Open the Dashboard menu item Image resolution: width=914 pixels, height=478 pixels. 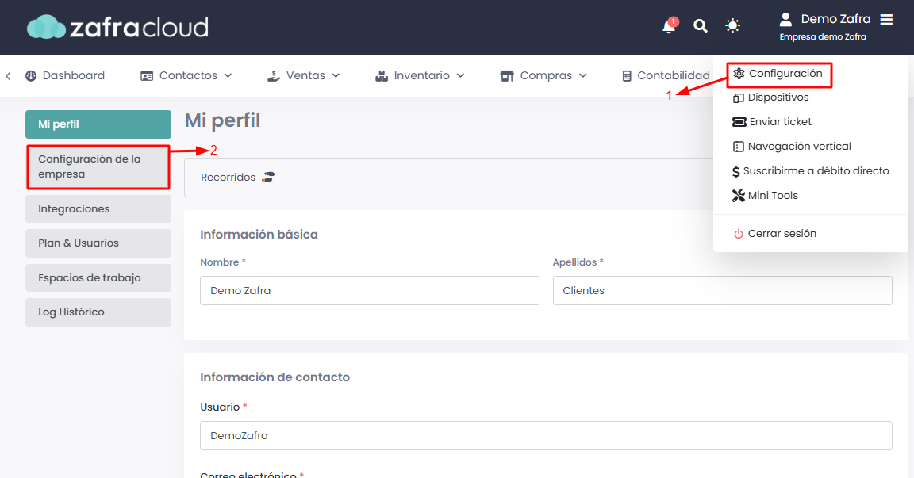[x=65, y=75]
